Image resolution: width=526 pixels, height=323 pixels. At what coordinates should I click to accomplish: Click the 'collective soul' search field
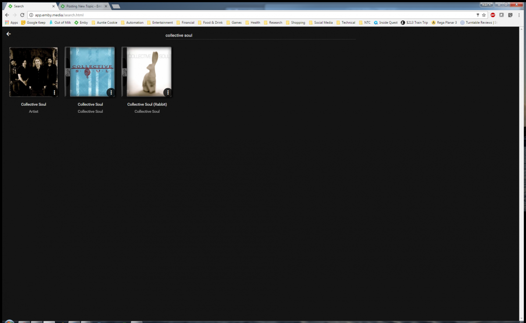tap(260, 35)
